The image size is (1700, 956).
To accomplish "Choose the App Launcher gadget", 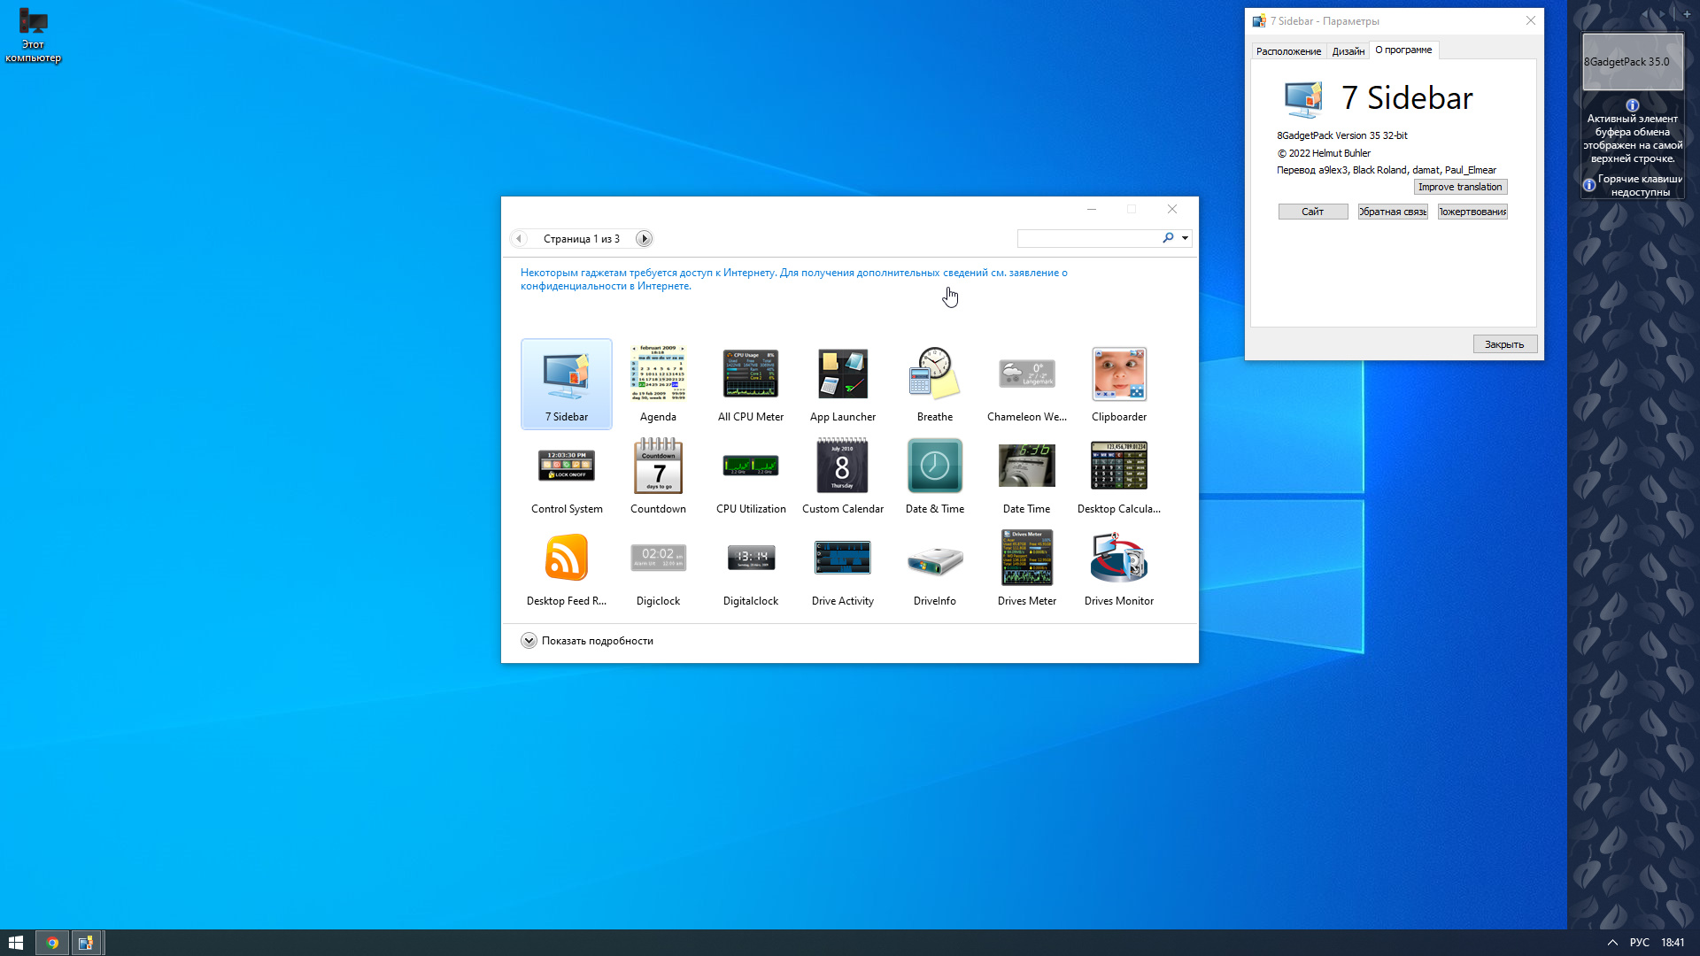I will click(842, 383).
